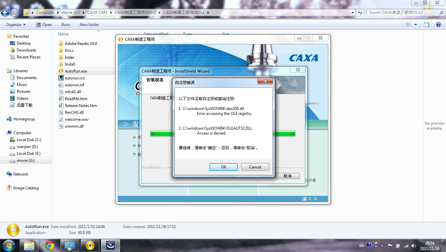446x252 pixels.
Task: Click Computer in the address breadcrumb
Action: [45, 12]
